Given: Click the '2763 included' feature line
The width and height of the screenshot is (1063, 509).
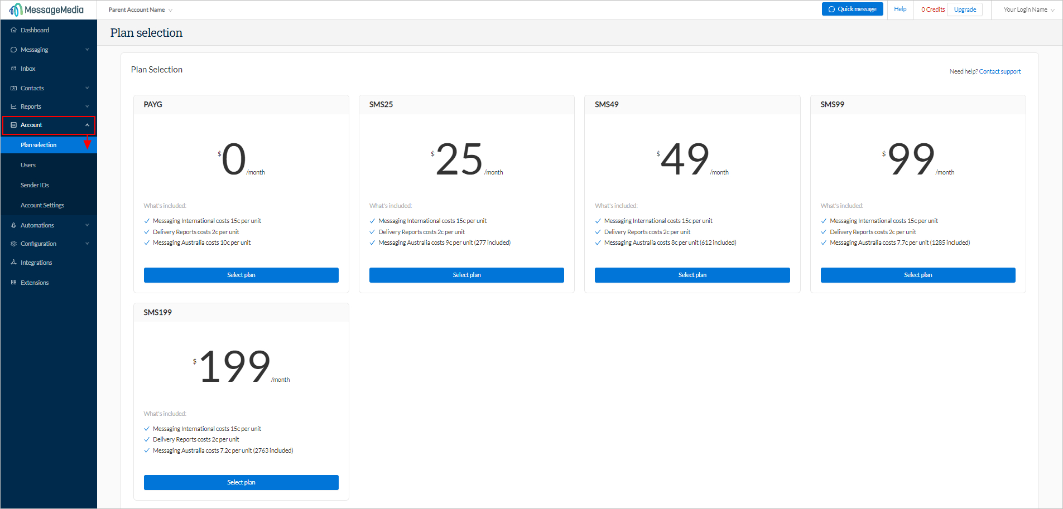Looking at the screenshot, I should [x=223, y=450].
